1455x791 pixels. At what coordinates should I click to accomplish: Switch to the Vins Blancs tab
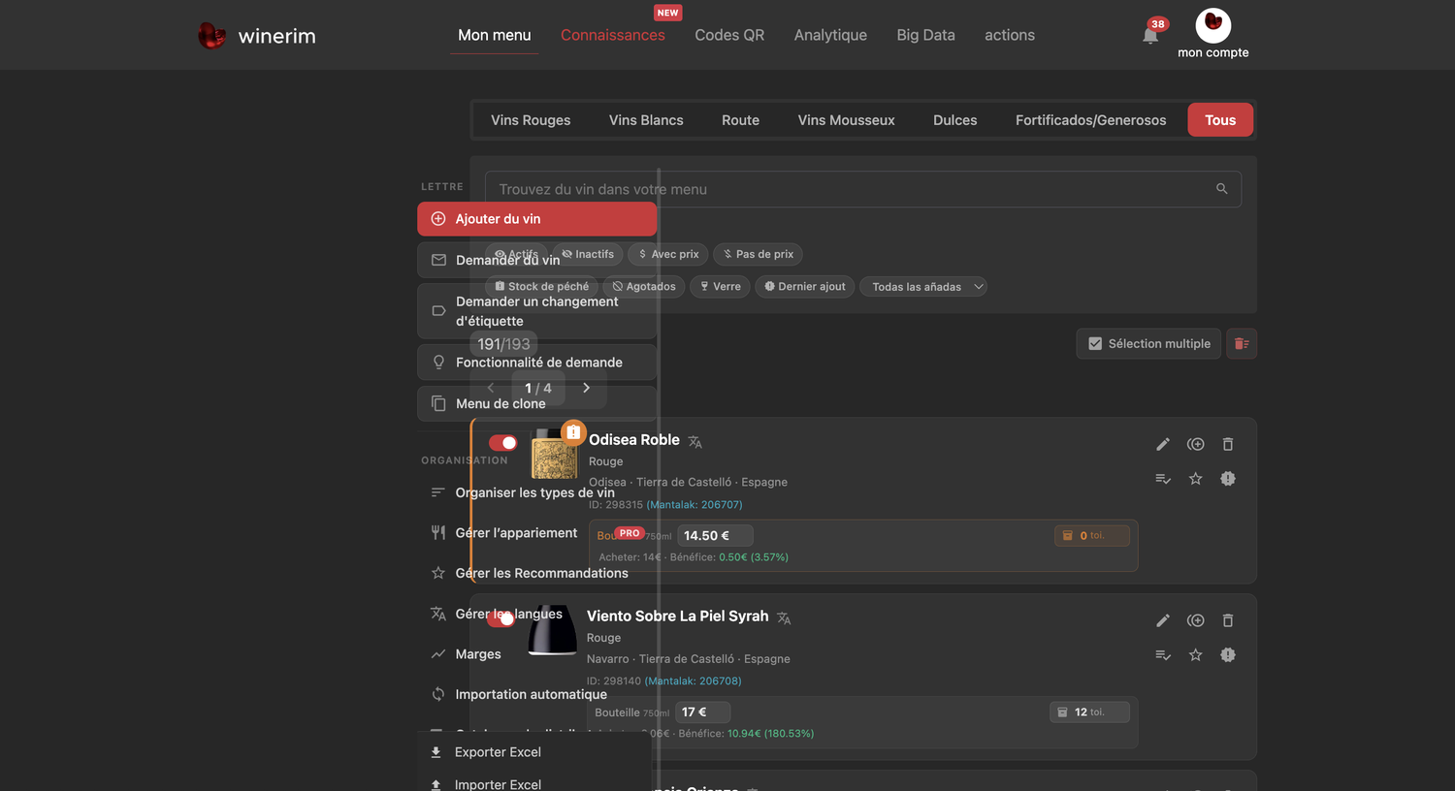tap(646, 120)
